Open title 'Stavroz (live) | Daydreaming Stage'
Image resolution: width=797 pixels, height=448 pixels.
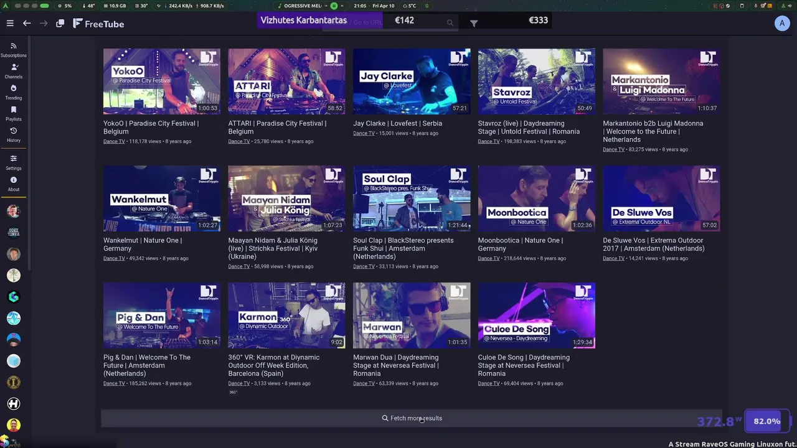529,128
